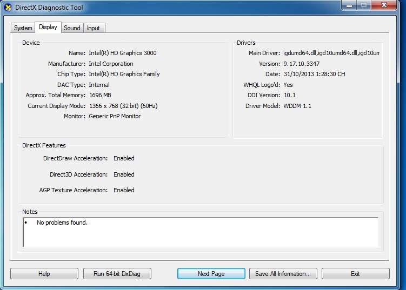Screen dimensions: 406x290
Task: Click 'DirectX Diagnostic Tool' window title text
Action: [x=49, y=8]
